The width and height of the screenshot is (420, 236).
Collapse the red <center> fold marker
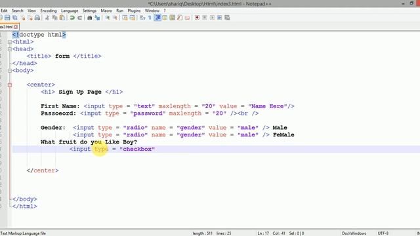click(x=10, y=85)
